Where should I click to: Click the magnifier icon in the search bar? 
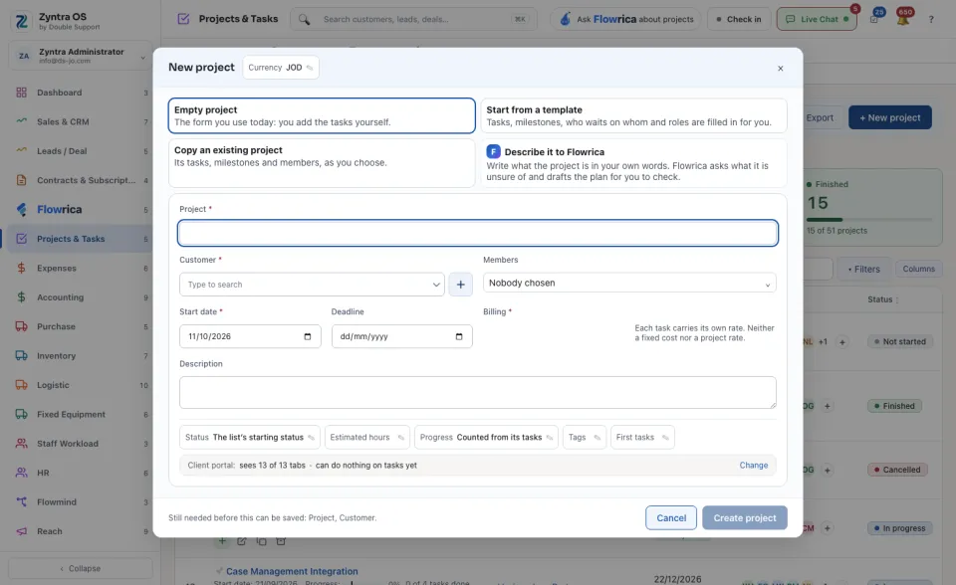[304, 20]
